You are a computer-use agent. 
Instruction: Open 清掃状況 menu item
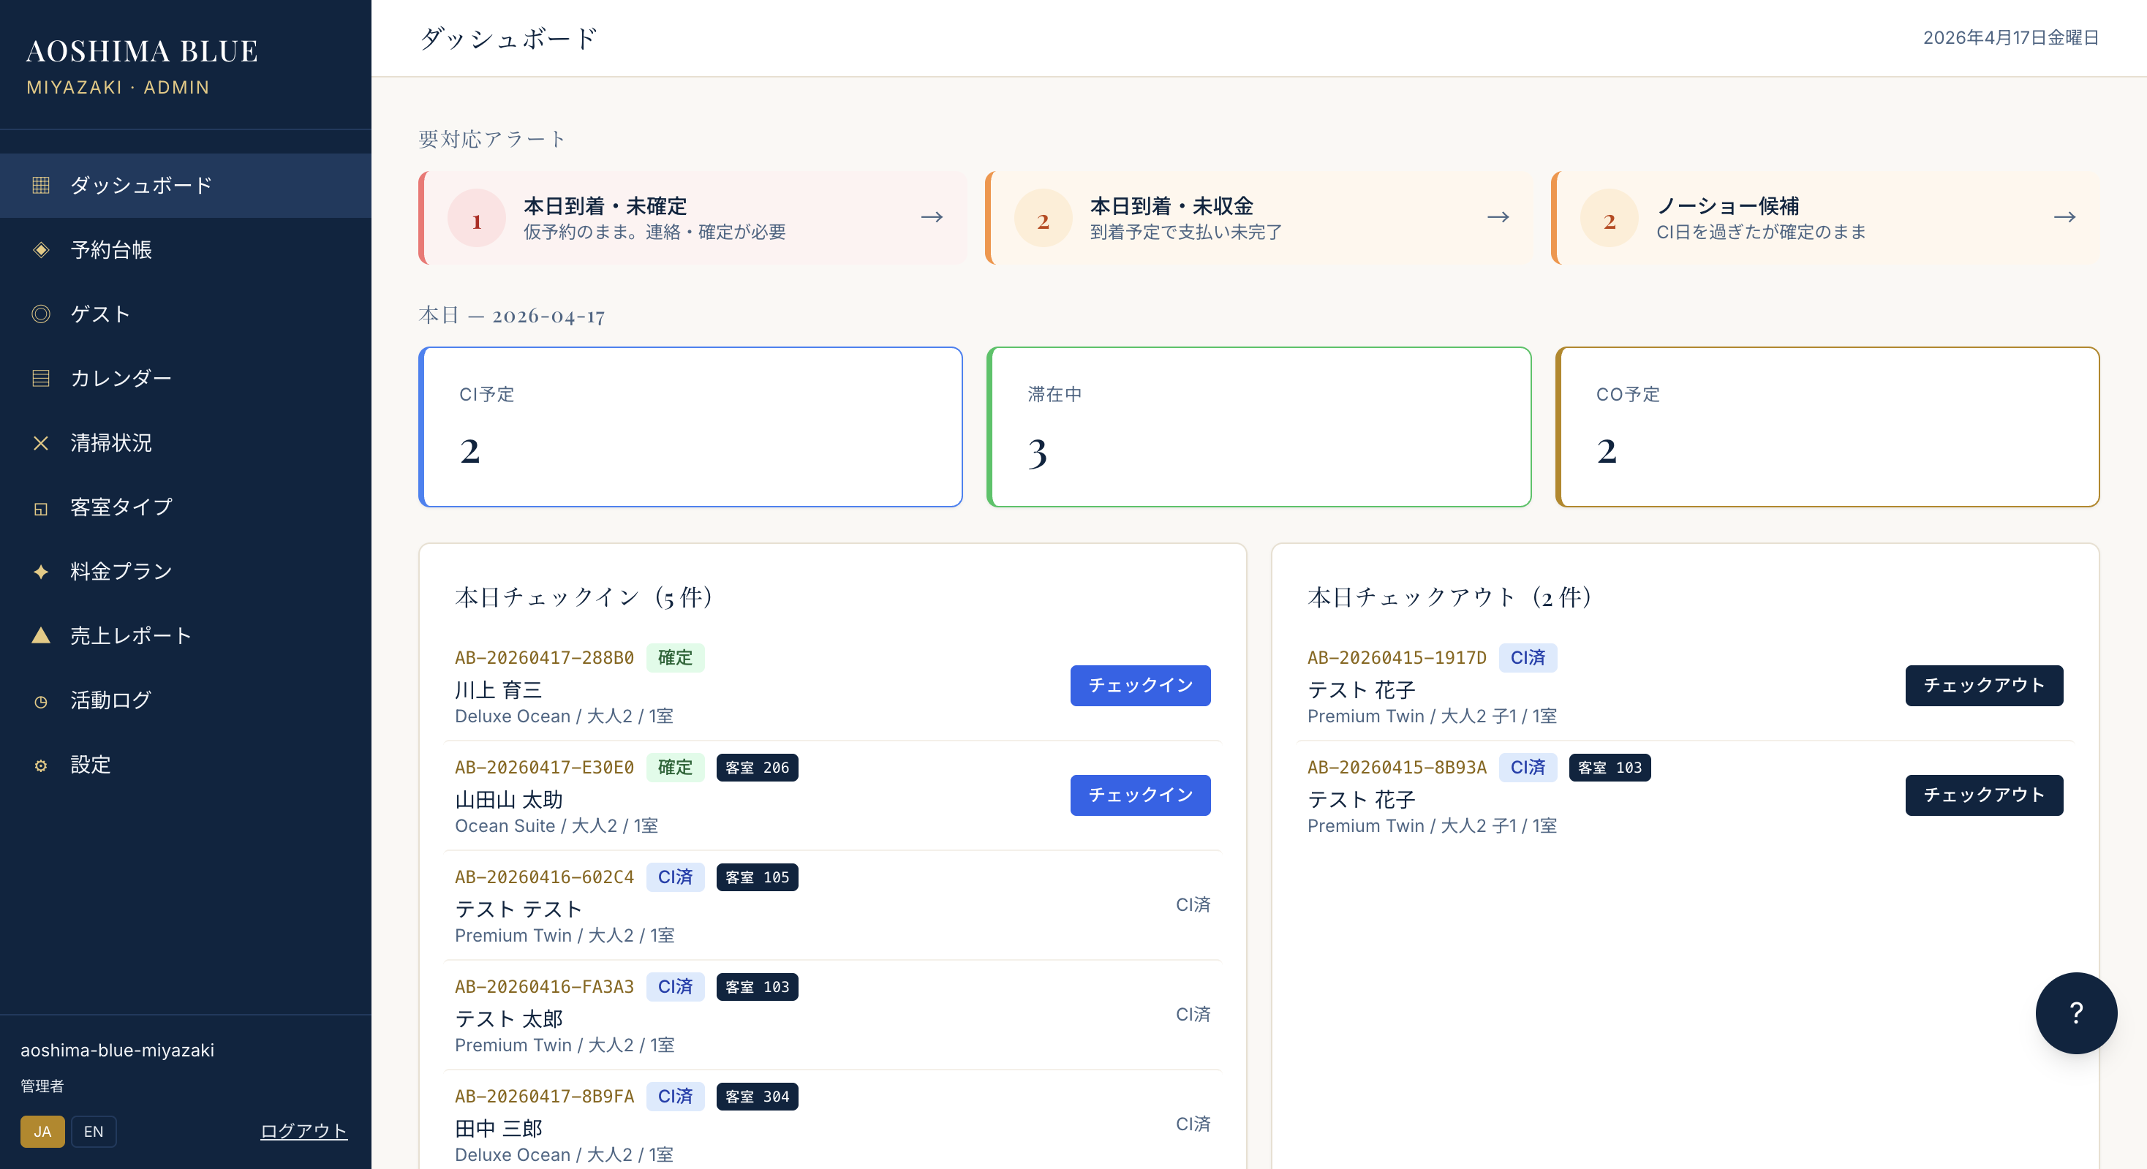point(186,442)
